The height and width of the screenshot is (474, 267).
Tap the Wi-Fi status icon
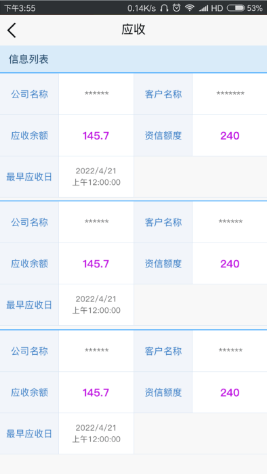click(190, 8)
